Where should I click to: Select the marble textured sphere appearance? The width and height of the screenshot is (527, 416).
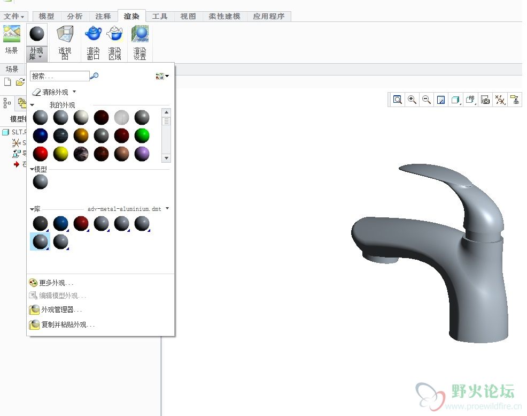tap(81, 154)
